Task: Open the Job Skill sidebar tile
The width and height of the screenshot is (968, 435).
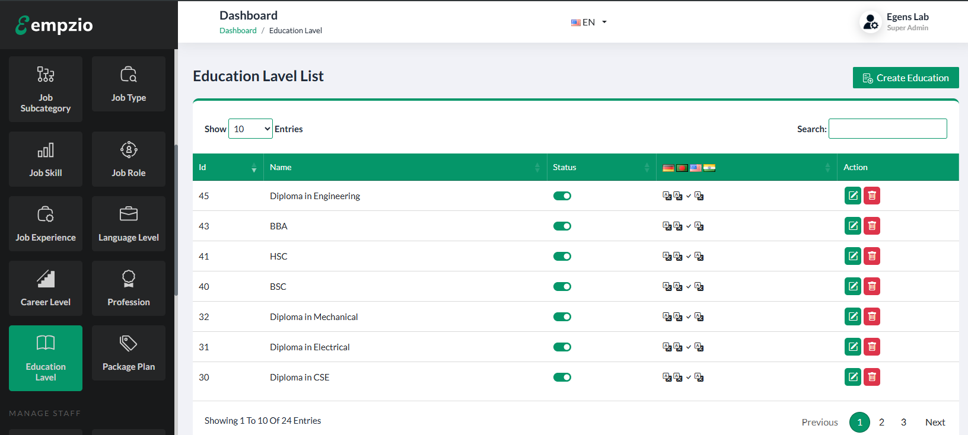Action: [x=46, y=159]
